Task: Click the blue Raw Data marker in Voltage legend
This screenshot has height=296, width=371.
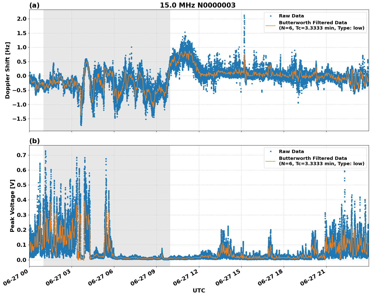Action: pos(271,152)
